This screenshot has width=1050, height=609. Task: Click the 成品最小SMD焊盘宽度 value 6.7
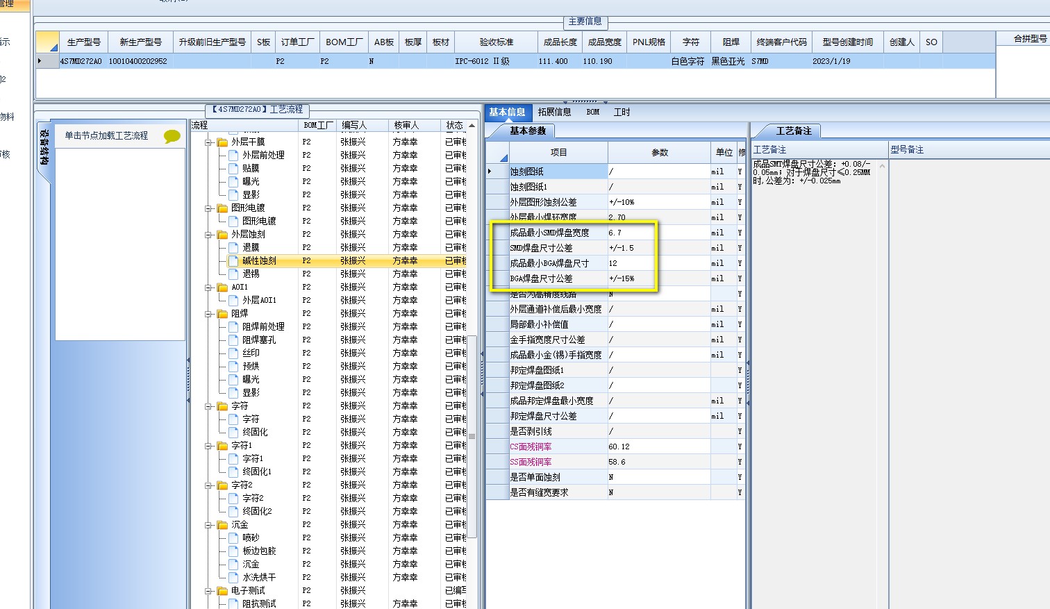tap(659, 233)
